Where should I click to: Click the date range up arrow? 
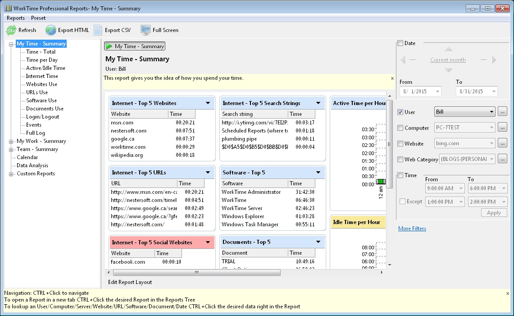[x=448, y=49]
